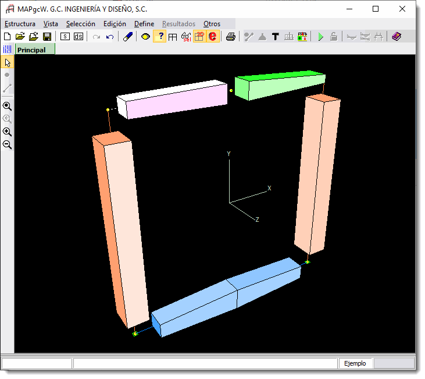The width and height of the screenshot is (425, 379).
Task: Save the structure with floppy disk icon
Action: 47,36
